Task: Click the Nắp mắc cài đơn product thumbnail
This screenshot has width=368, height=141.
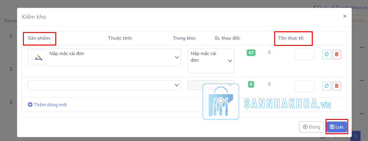Action: (x=39, y=58)
